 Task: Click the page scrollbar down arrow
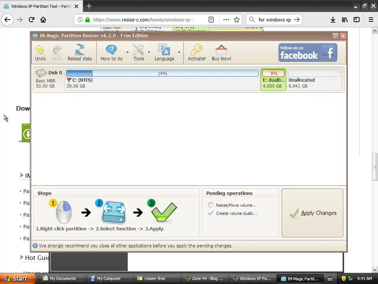(375, 270)
